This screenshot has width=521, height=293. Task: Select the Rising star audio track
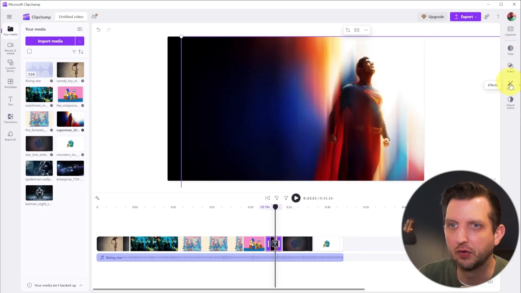click(x=220, y=257)
